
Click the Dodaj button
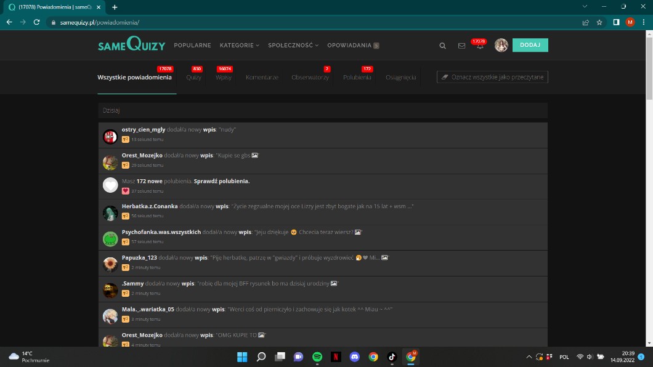pyautogui.click(x=530, y=45)
